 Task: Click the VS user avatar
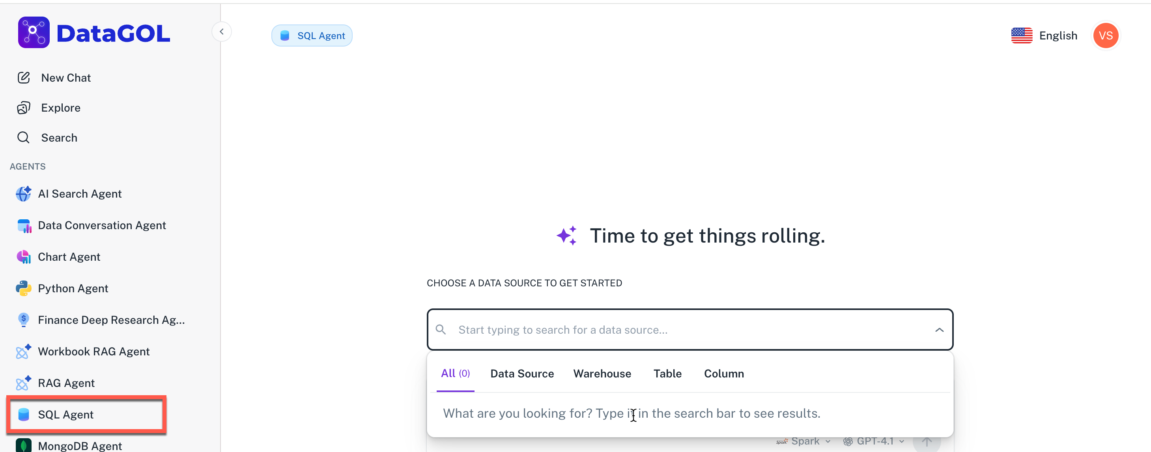pos(1105,36)
